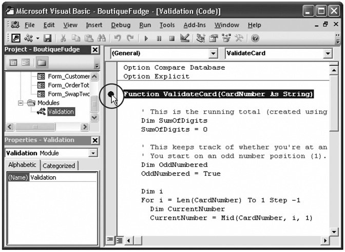Open toolbar options overflow arrow
The image size is (345, 252).
pyautogui.click(x=338, y=38)
